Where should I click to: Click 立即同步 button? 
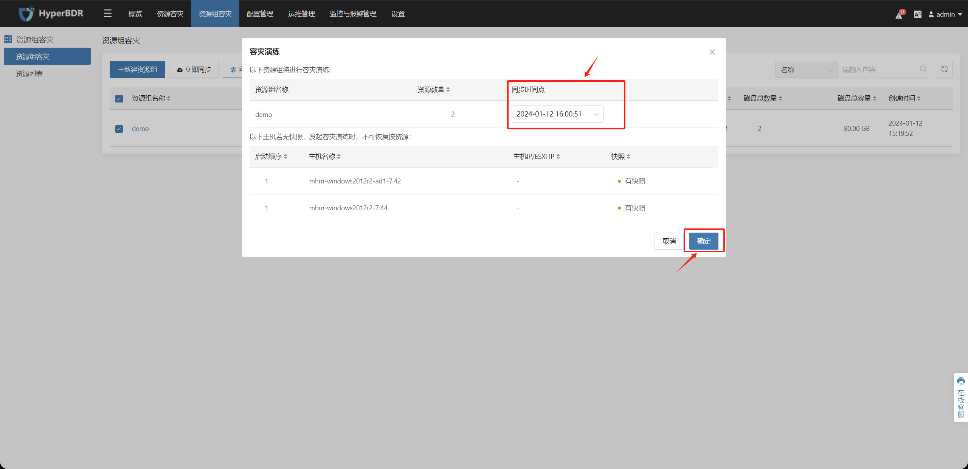pos(194,69)
